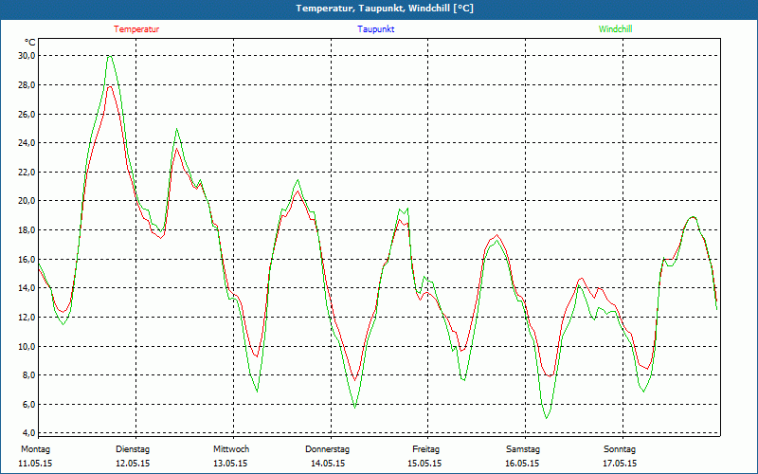The image size is (758, 474).
Task: Click the date 15.05.15
Action: tap(424, 464)
